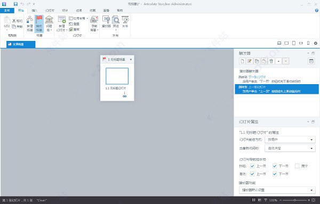The image size is (320, 204).
Task: Switch to desktop device preview icon
Action: pyautogui.click(x=279, y=43)
